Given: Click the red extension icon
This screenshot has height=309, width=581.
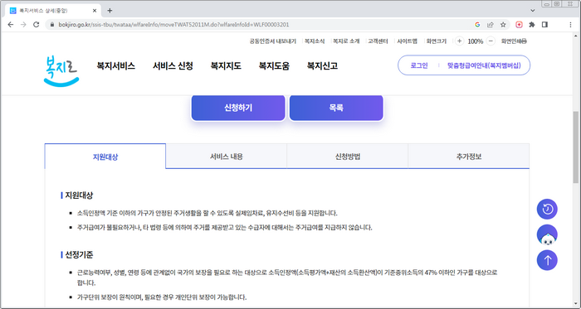Looking at the screenshot, I should (519, 25).
